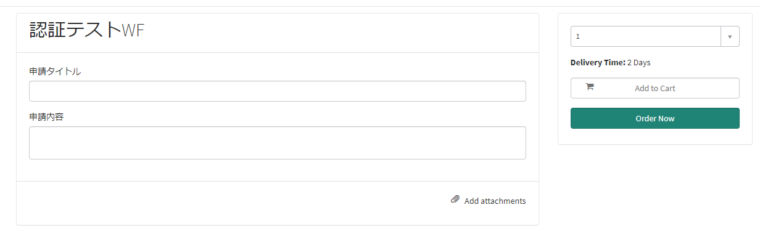Viewport: 760px width, 234px height.
Task: Open the quantity dropdown arrow
Action: (730, 36)
